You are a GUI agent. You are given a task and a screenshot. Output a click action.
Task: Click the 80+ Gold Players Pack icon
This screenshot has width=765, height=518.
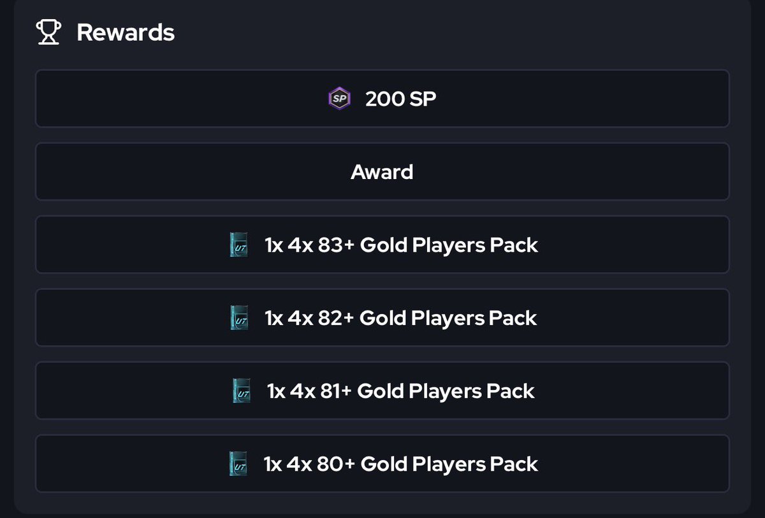(x=238, y=464)
